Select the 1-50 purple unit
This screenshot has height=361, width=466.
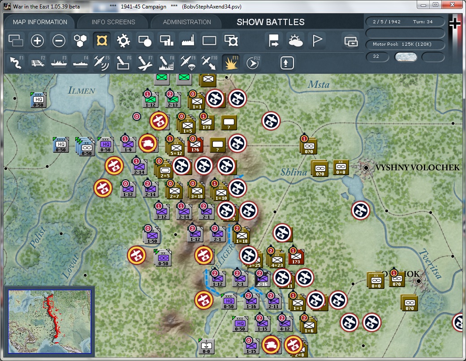pos(152,236)
